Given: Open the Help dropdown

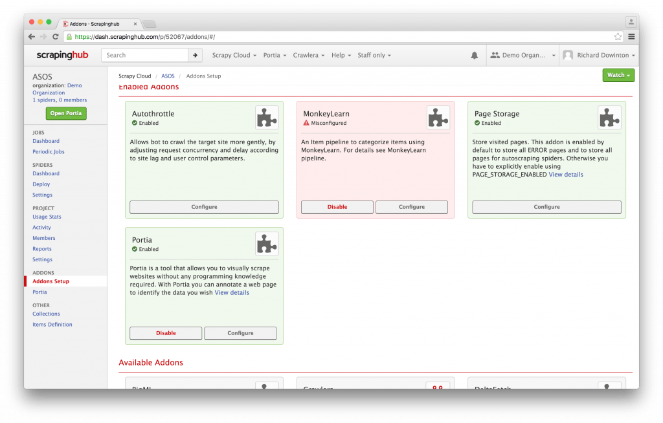Looking at the screenshot, I should [x=341, y=56].
